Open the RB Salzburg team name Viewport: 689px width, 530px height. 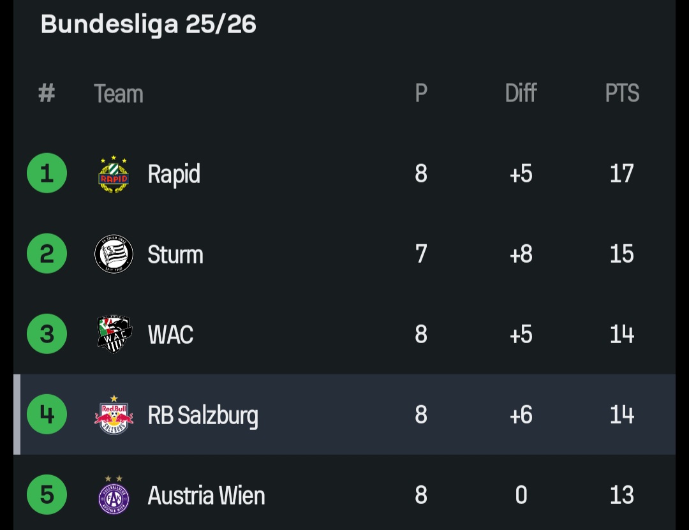click(x=203, y=415)
